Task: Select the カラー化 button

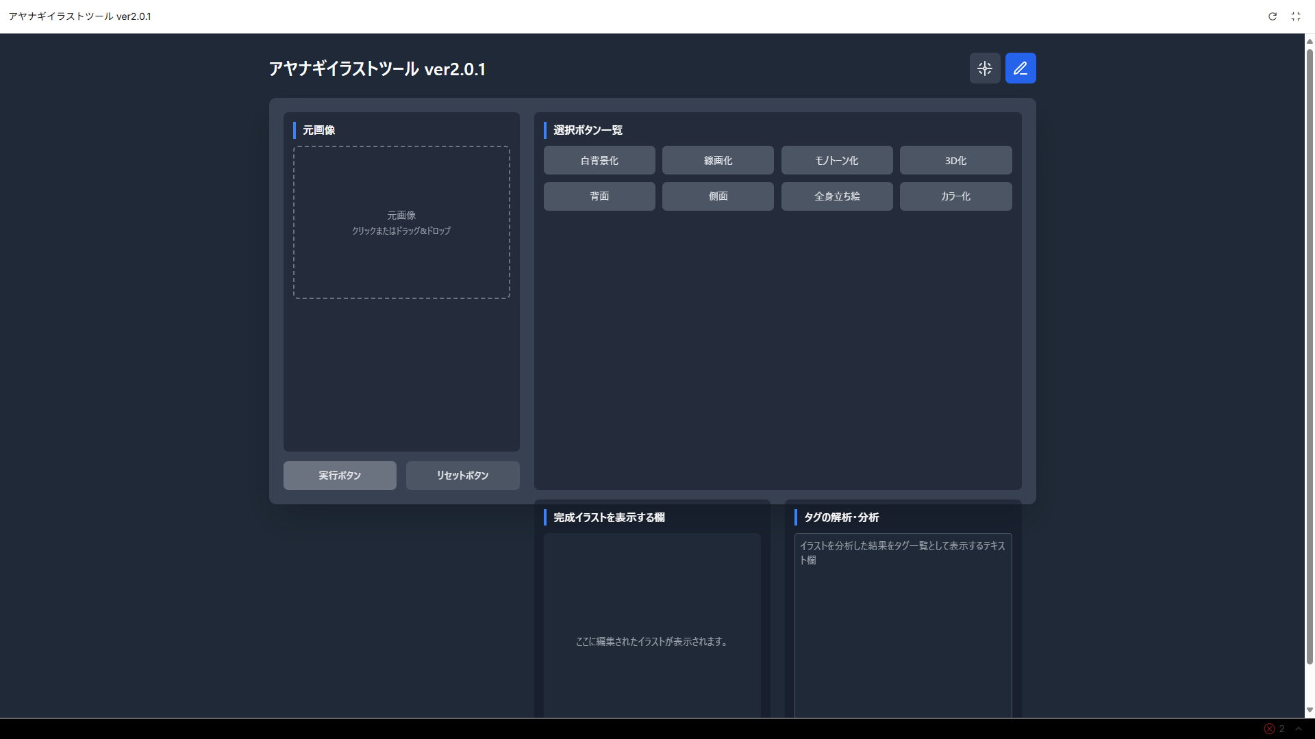Action: pos(955,196)
